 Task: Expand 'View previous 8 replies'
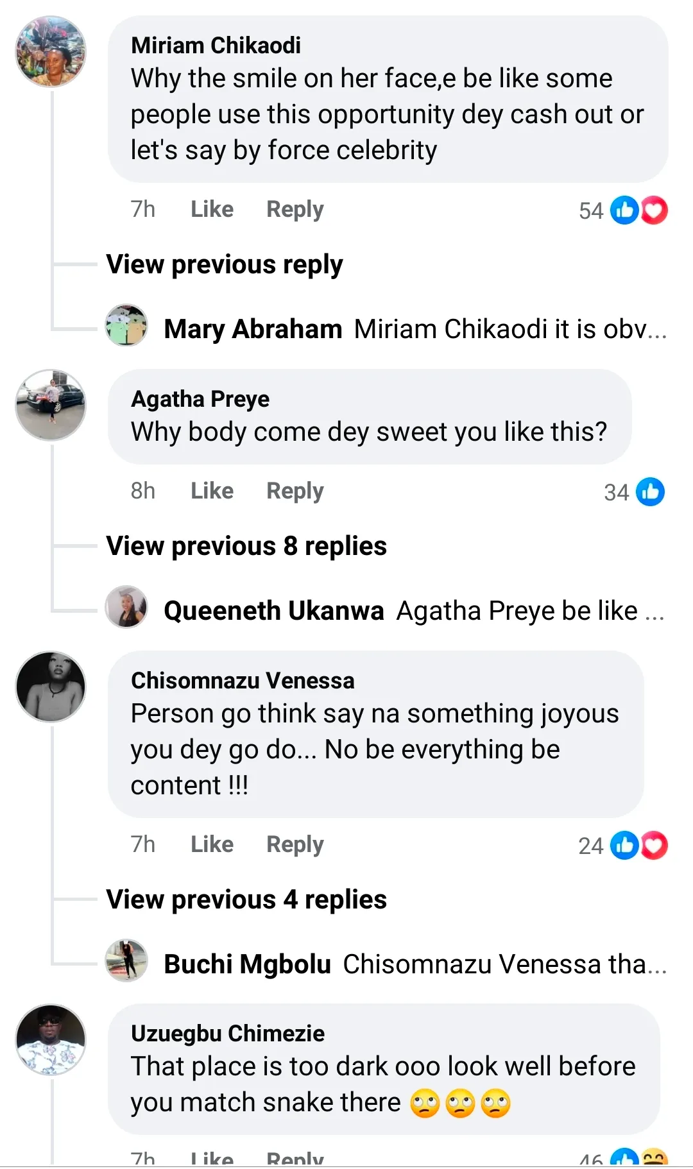(x=246, y=546)
